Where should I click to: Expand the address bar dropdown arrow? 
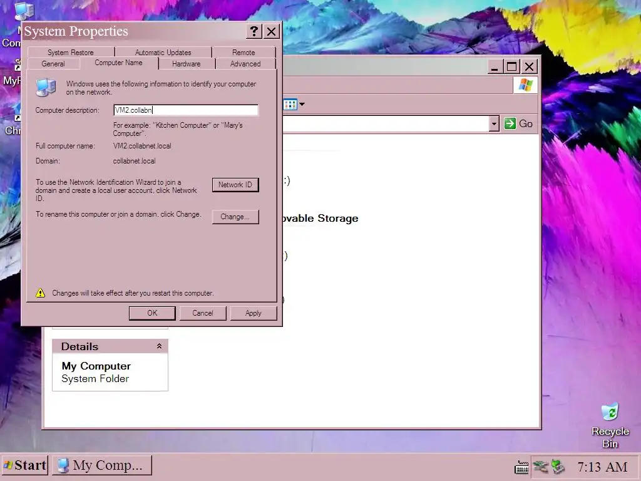[495, 123]
